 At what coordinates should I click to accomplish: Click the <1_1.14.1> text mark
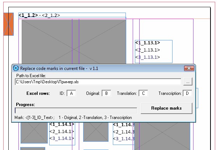62,124
